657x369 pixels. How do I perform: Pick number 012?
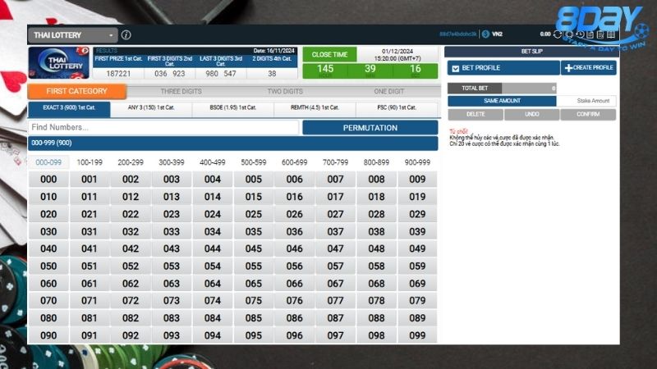tap(131, 197)
